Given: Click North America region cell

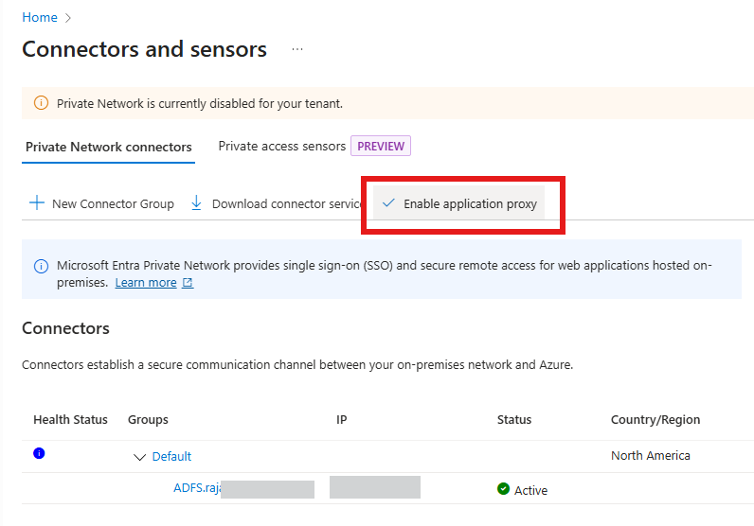Looking at the screenshot, I should (x=651, y=455).
